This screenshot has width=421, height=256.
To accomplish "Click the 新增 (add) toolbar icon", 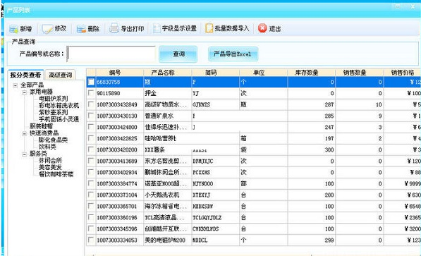I will (13, 28).
